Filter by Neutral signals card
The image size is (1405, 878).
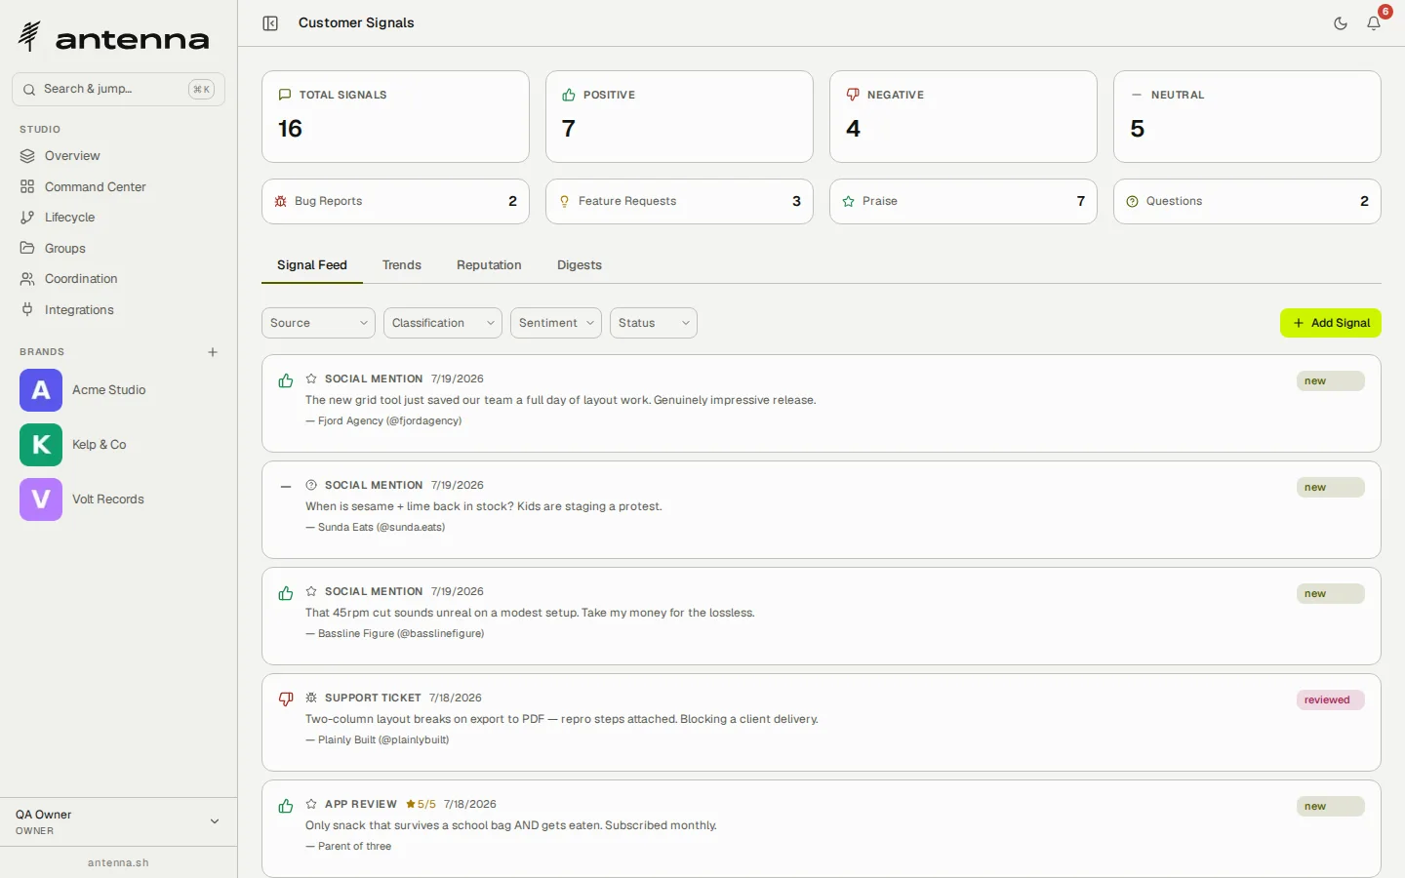coord(1247,116)
